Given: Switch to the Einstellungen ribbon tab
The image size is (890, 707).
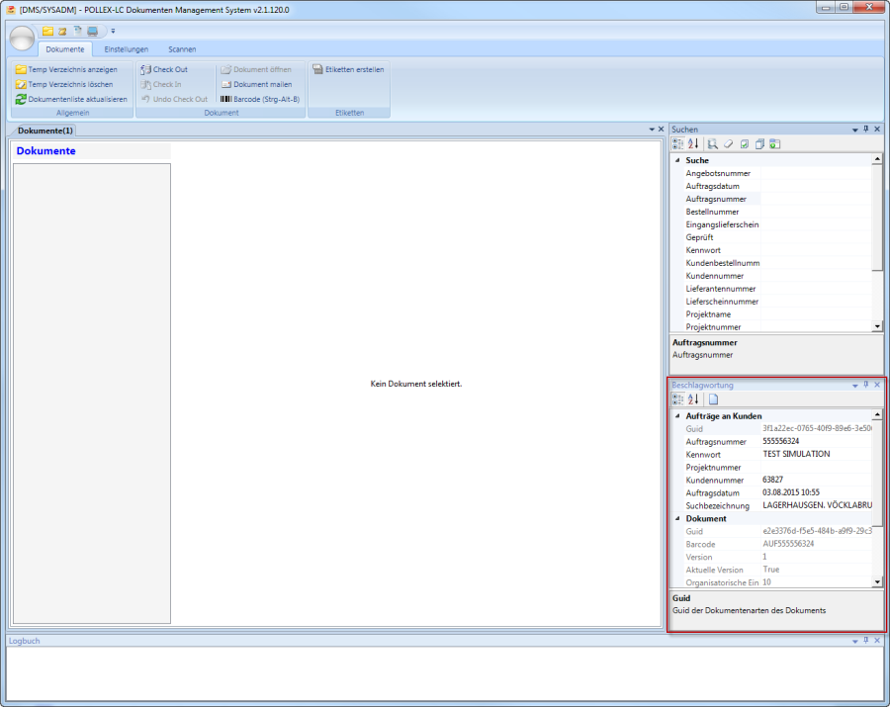Looking at the screenshot, I should tap(127, 49).
